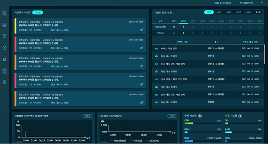Open the presentation board icon in sidebar
Viewport: 268px width, 144px height.
4,36
